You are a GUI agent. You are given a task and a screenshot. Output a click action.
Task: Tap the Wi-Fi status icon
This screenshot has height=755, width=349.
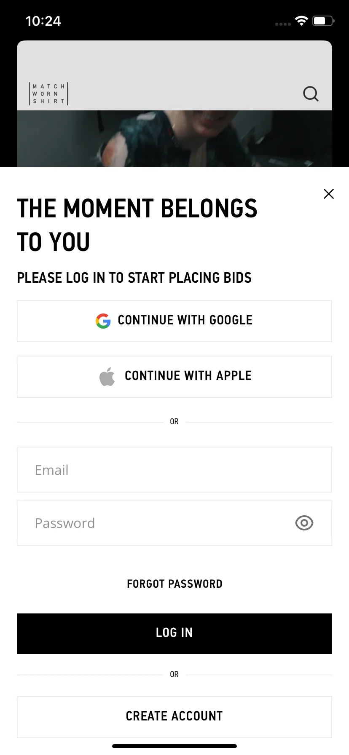click(x=302, y=21)
